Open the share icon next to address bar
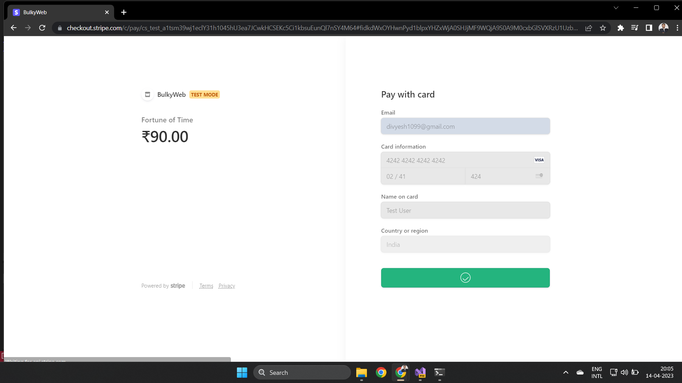 (589, 28)
